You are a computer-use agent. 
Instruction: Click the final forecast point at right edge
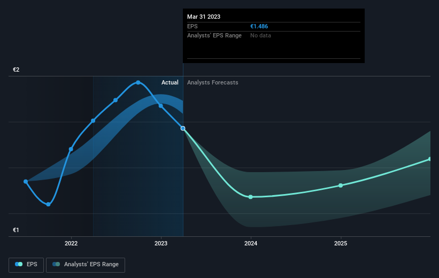[430, 159]
